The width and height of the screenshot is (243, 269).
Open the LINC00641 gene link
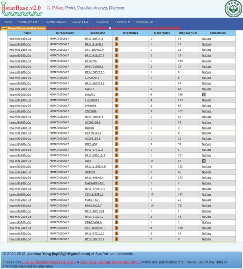[x=92, y=78]
